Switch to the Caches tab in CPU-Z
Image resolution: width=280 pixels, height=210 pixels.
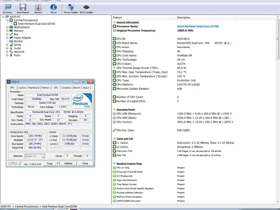[x=22, y=88]
